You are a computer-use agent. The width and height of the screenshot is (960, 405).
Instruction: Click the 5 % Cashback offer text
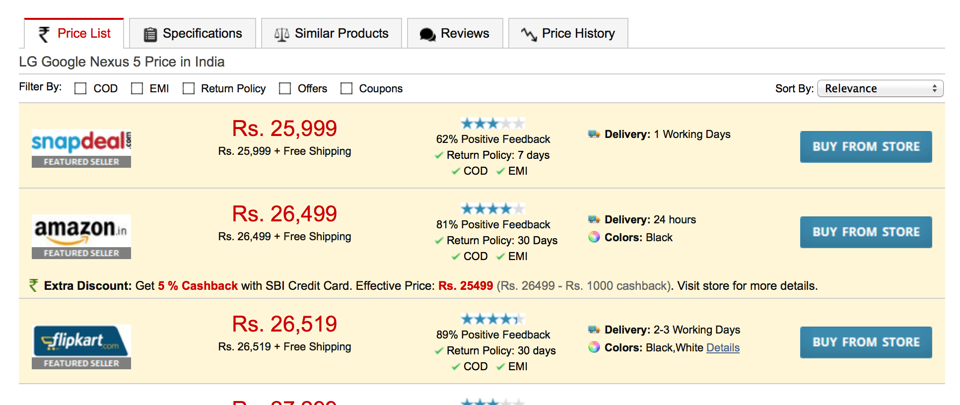(x=198, y=286)
